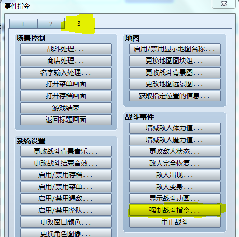This screenshot has height=237, width=239.
Task: Switch to tab 2
Action: click(x=51, y=24)
